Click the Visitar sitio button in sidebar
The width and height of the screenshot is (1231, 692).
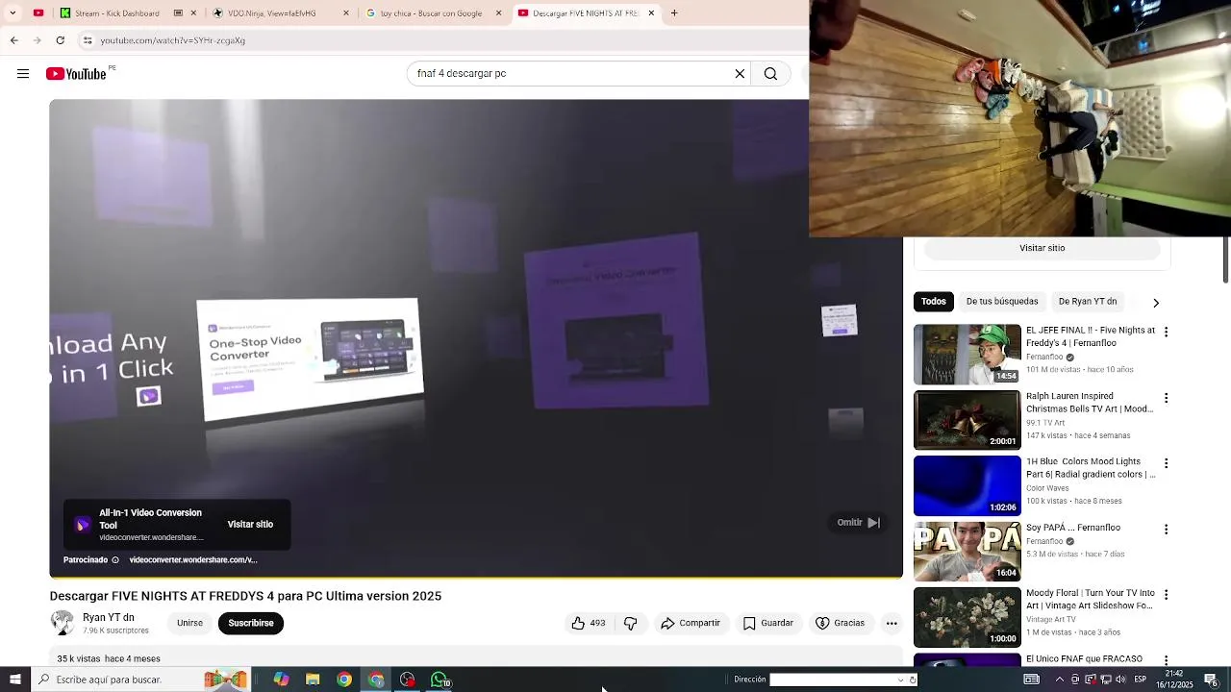point(1043,248)
